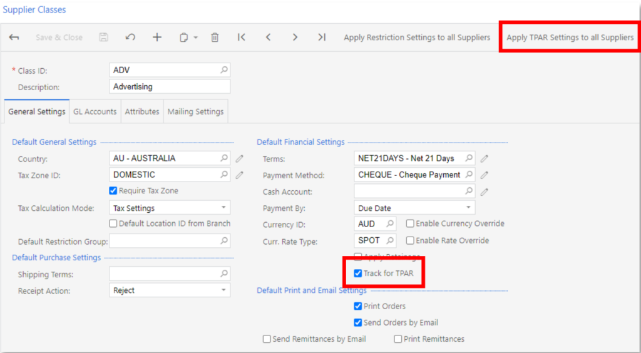Screen dimensions: 641x353
Task: Click the delete trash can icon
Action: (215, 37)
